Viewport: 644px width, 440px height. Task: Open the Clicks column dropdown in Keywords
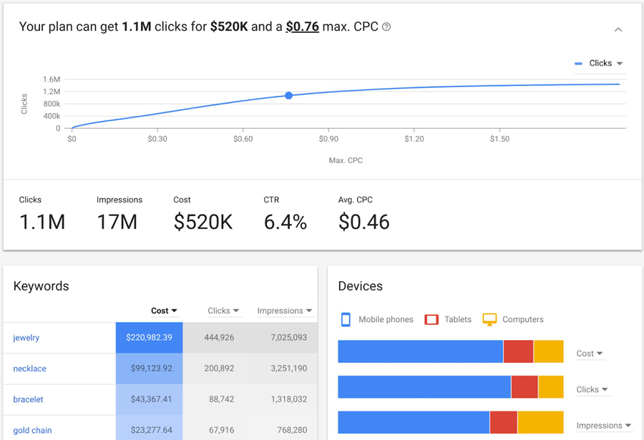[224, 311]
